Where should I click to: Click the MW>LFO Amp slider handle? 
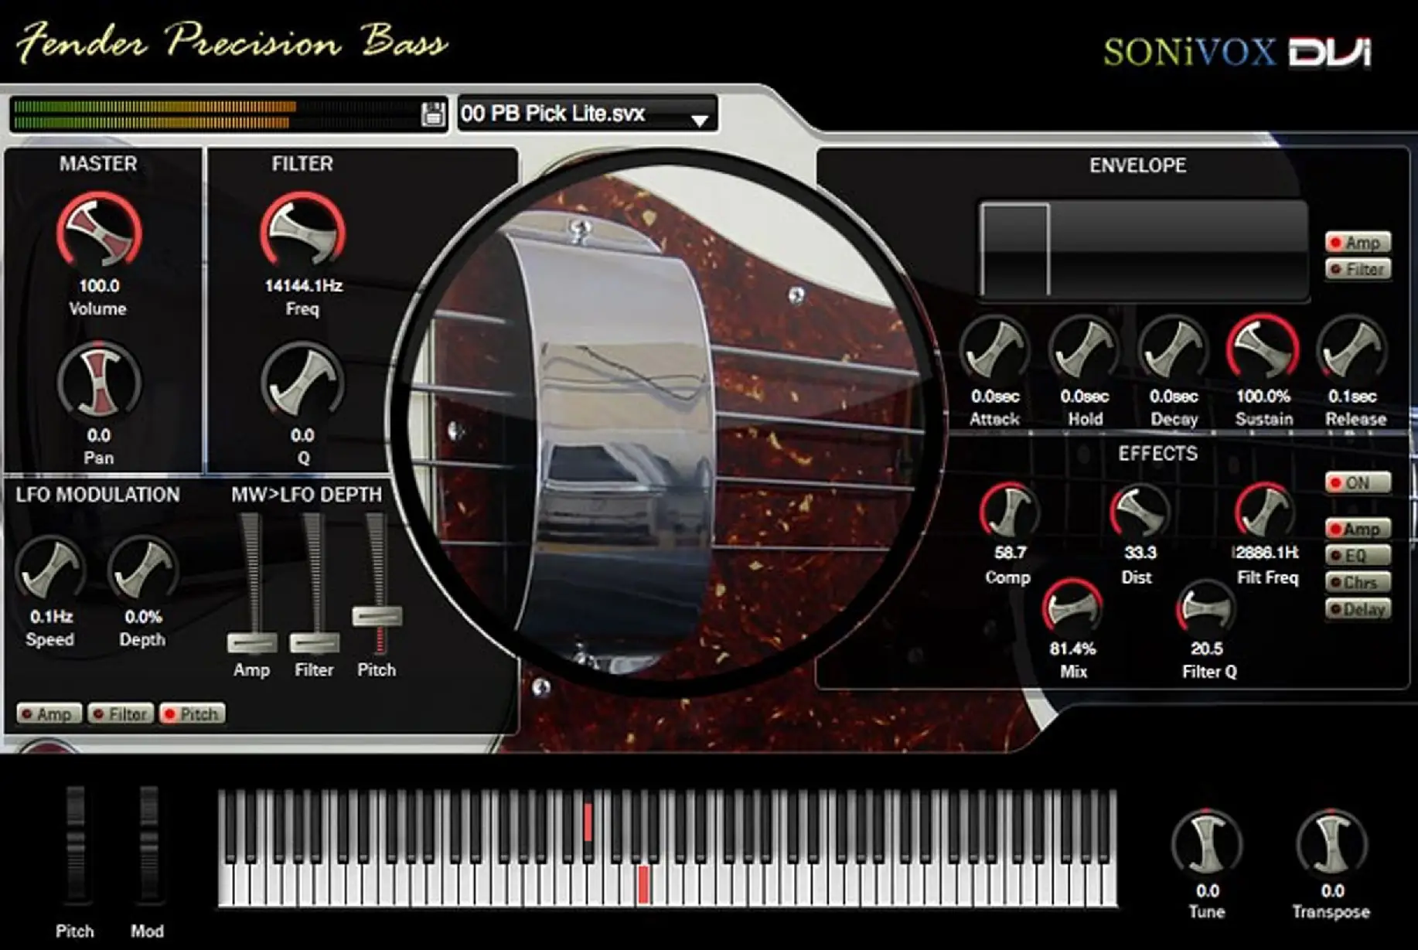tap(252, 643)
